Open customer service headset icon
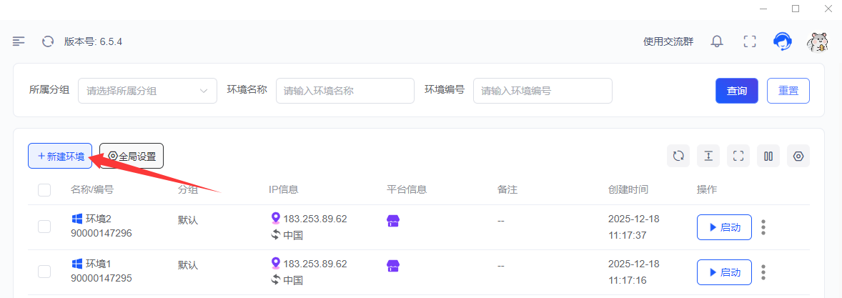 [x=783, y=41]
